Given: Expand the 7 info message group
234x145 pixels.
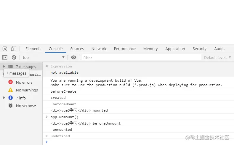Looking at the screenshot, I should (x=4, y=98).
